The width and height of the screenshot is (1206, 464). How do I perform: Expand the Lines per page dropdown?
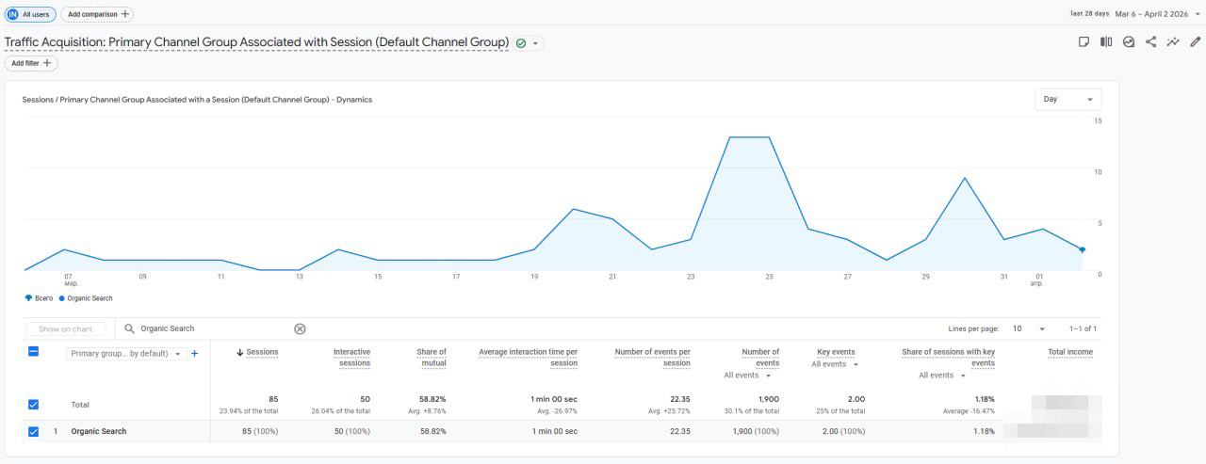(1028, 328)
